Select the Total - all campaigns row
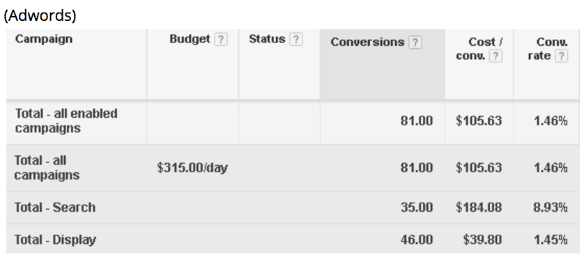This screenshot has height=257, width=584. click(x=293, y=168)
